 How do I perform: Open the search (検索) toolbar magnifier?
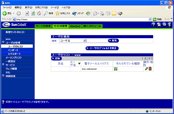[48, 14]
